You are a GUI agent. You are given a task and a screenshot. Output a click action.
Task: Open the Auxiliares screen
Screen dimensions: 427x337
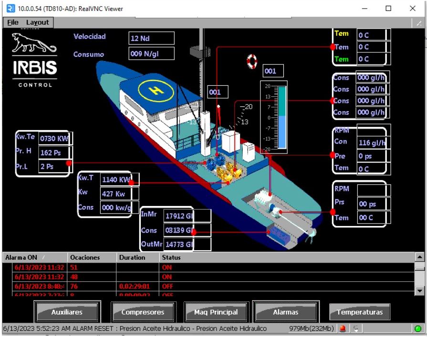point(67,312)
